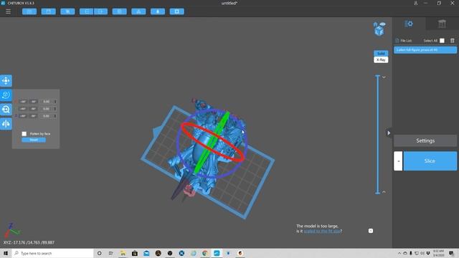
Task: Click the Z rotation angle input field
Action: [46, 116]
